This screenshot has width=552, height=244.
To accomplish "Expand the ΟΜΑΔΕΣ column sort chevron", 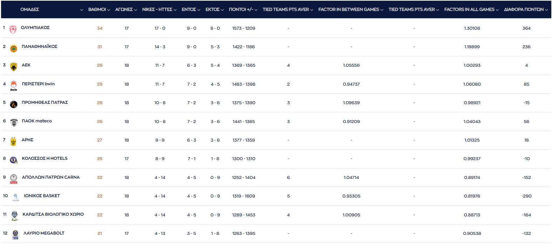I will pyautogui.click(x=82, y=10).
